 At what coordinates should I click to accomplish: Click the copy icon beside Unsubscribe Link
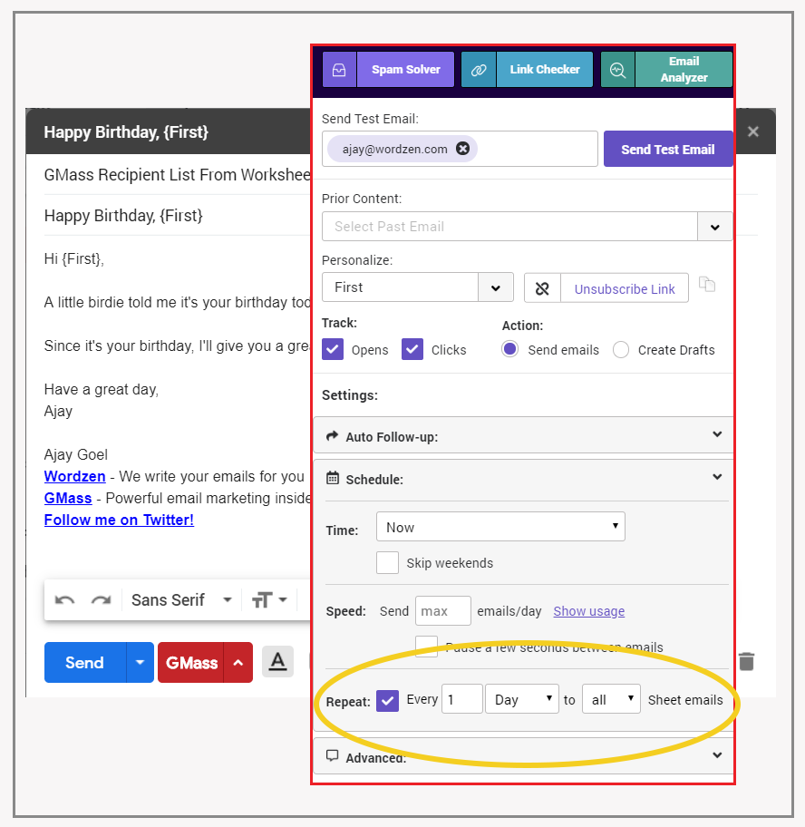pyautogui.click(x=707, y=285)
